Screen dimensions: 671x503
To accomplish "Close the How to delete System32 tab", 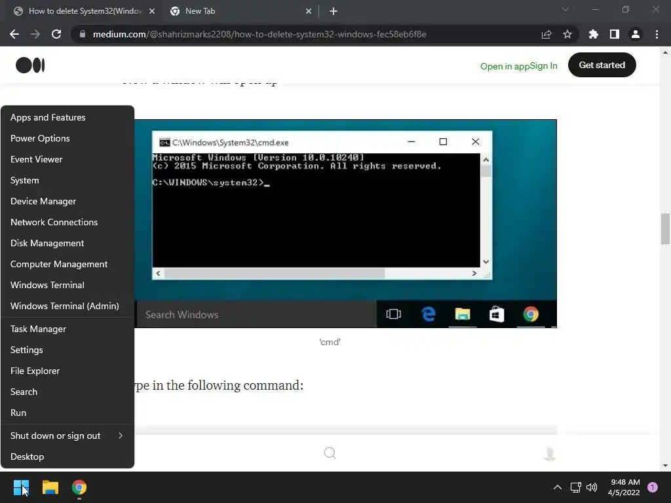I will click(152, 12).
